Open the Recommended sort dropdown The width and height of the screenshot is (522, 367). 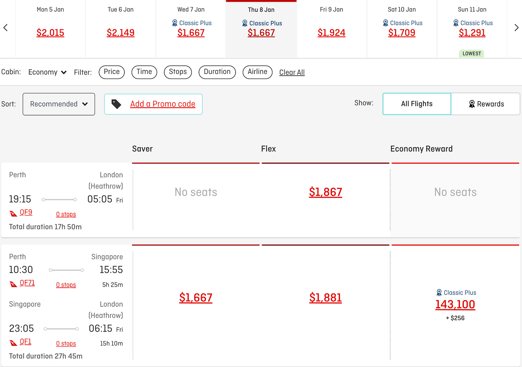coord(59,104)
